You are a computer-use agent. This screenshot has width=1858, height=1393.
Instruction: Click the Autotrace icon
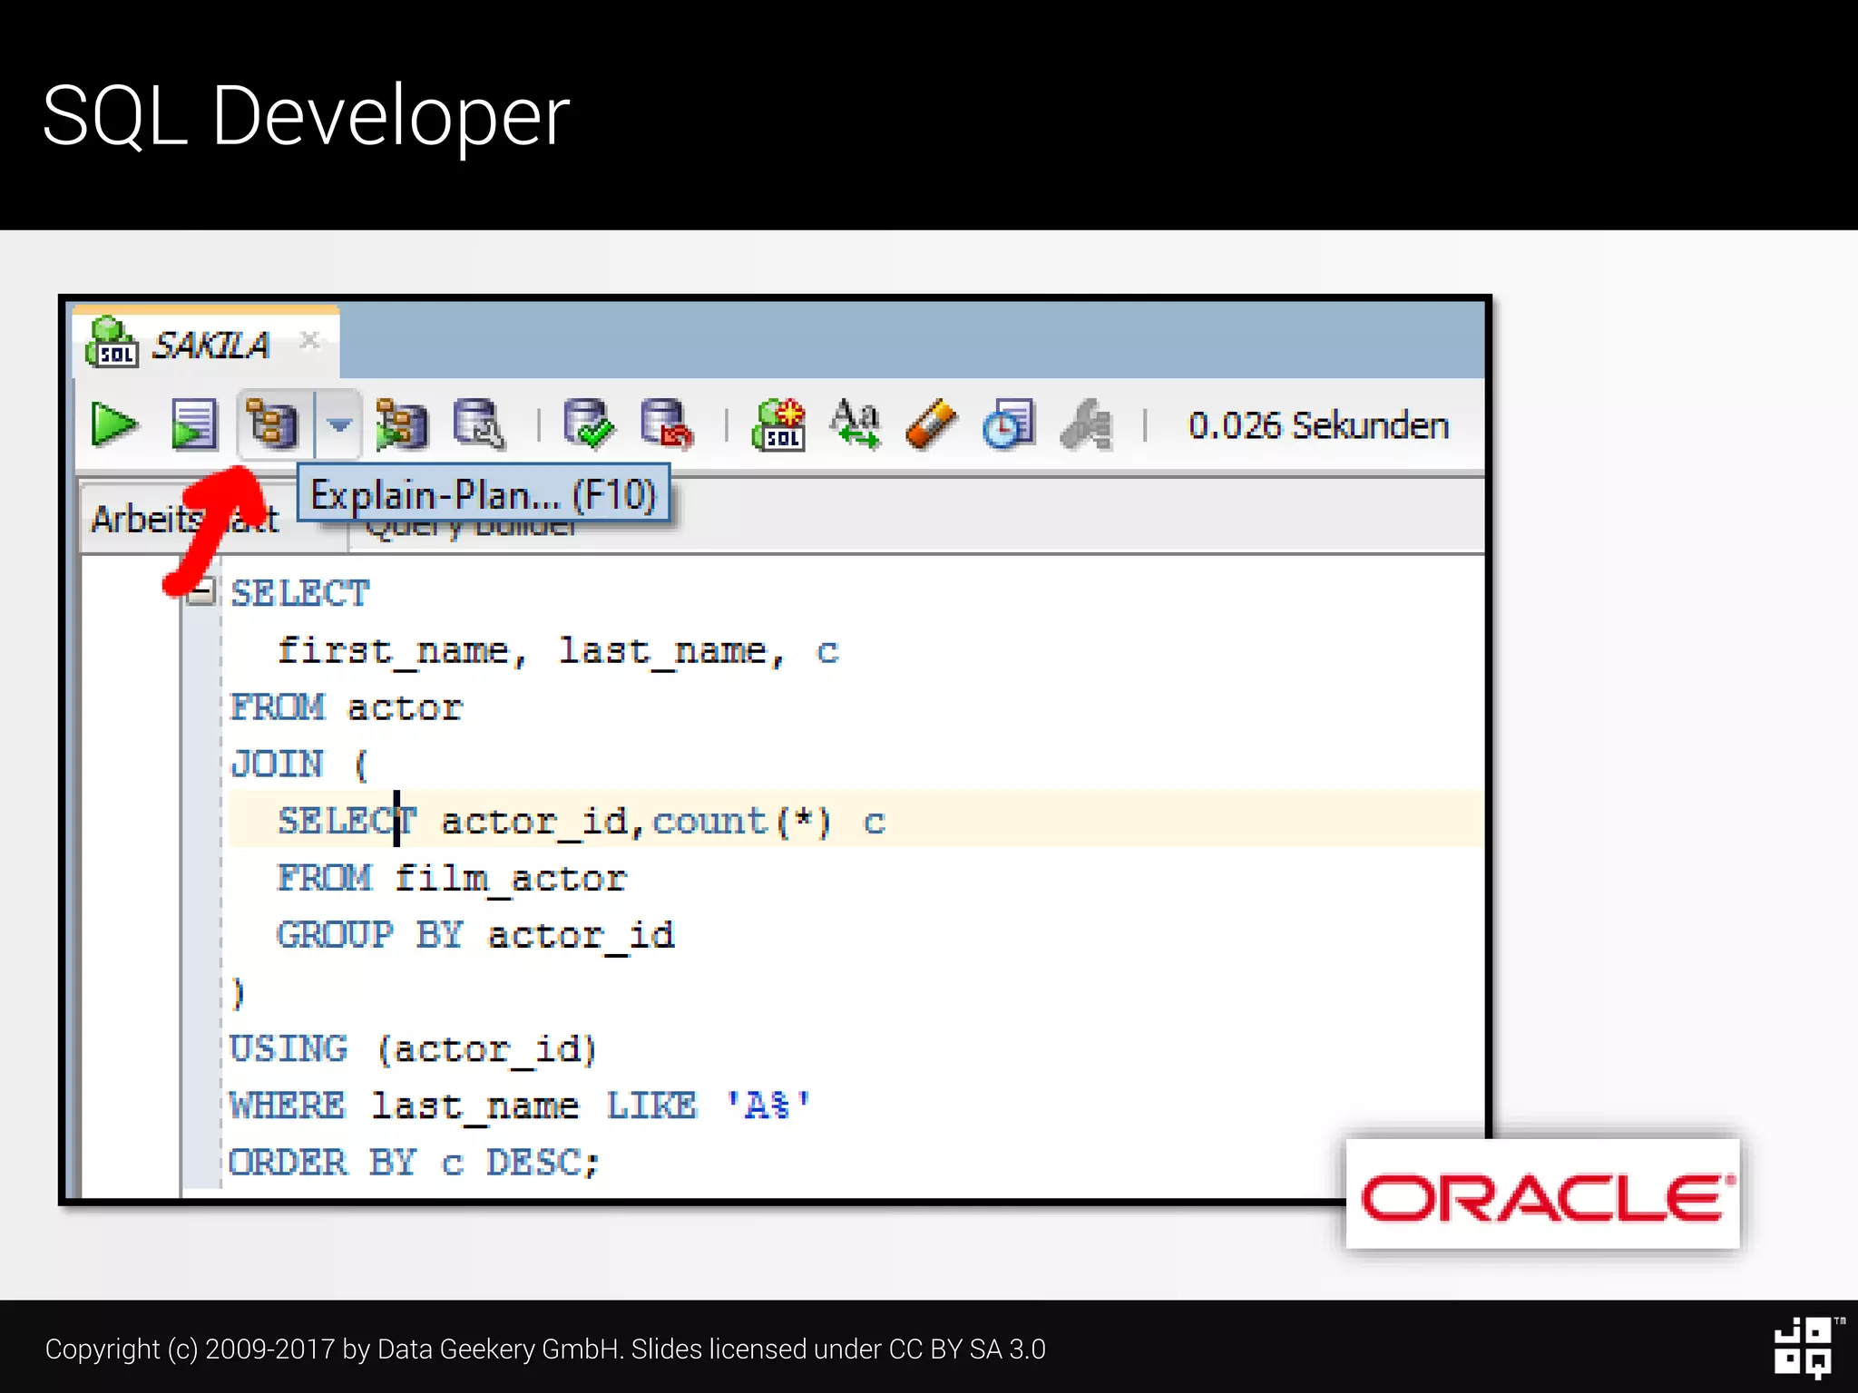pyautogui.click(x=401, y=424)
